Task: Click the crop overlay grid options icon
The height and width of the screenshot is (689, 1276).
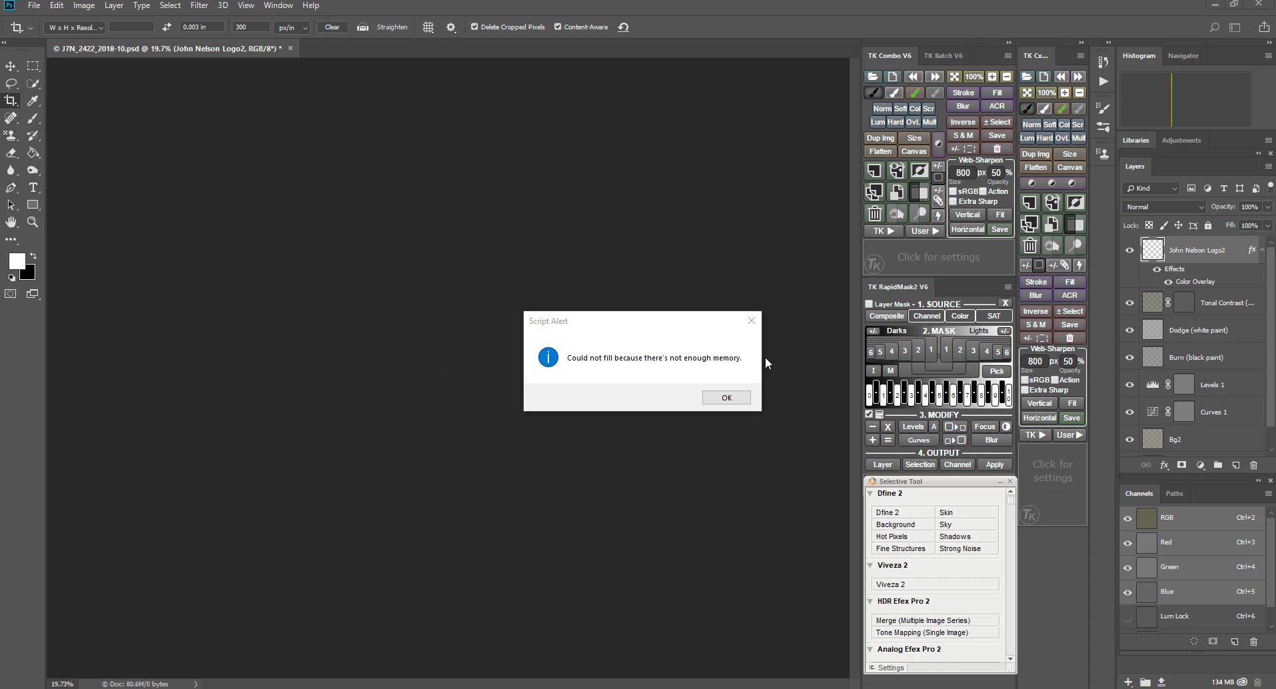Action: [428, 27]
